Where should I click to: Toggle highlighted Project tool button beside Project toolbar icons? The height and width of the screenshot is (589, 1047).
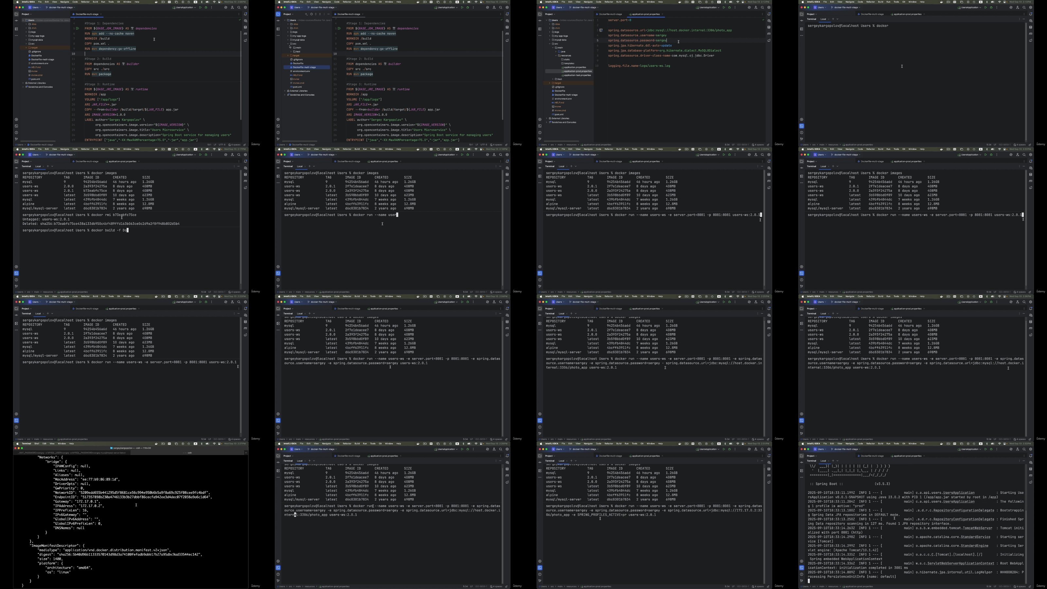pos(278,14)
